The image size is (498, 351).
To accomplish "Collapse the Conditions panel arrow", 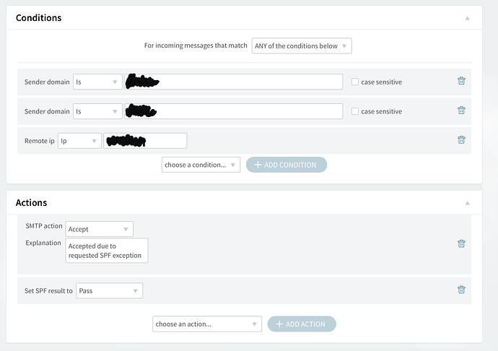I will (x=467, y=18).
